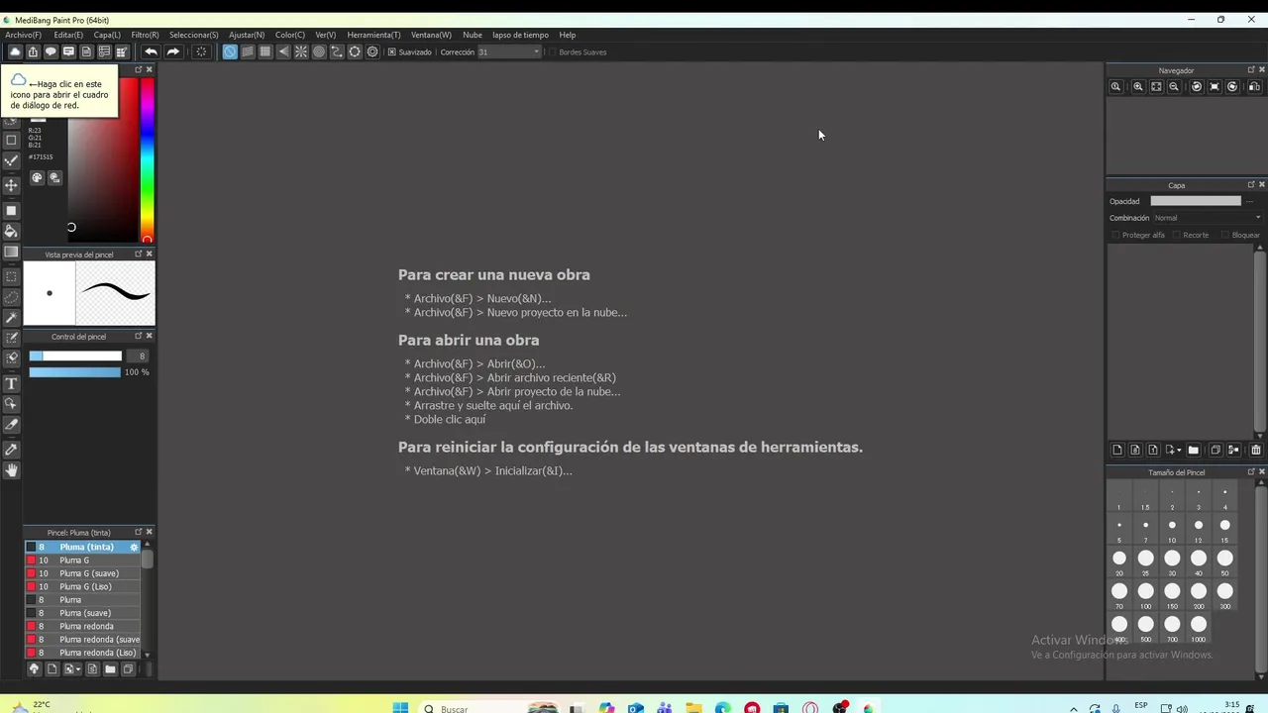This screenshot has width=1268, height=713.
Task: Enable the concentric circle snap icon
Action: pos(319,51)
